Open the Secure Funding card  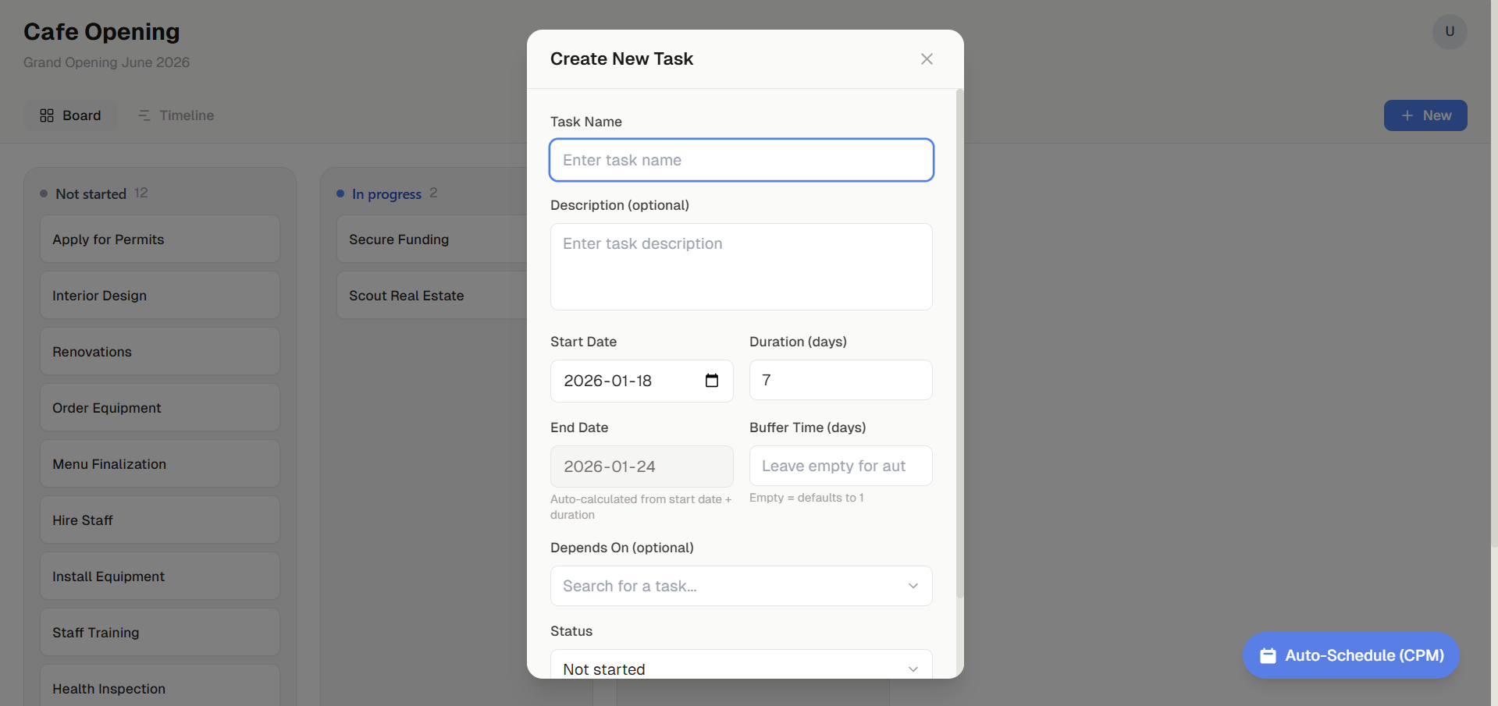(432, 239)
